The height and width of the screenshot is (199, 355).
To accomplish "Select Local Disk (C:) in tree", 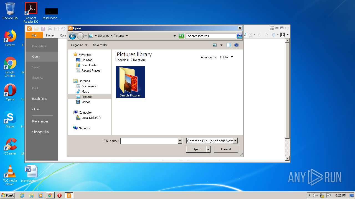I will pos(91,118).
